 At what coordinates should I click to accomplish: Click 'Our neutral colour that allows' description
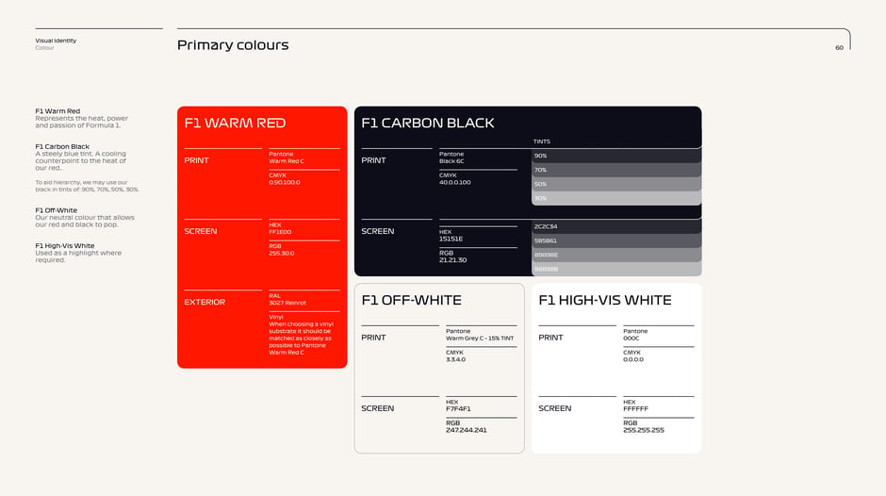point(85,222)
